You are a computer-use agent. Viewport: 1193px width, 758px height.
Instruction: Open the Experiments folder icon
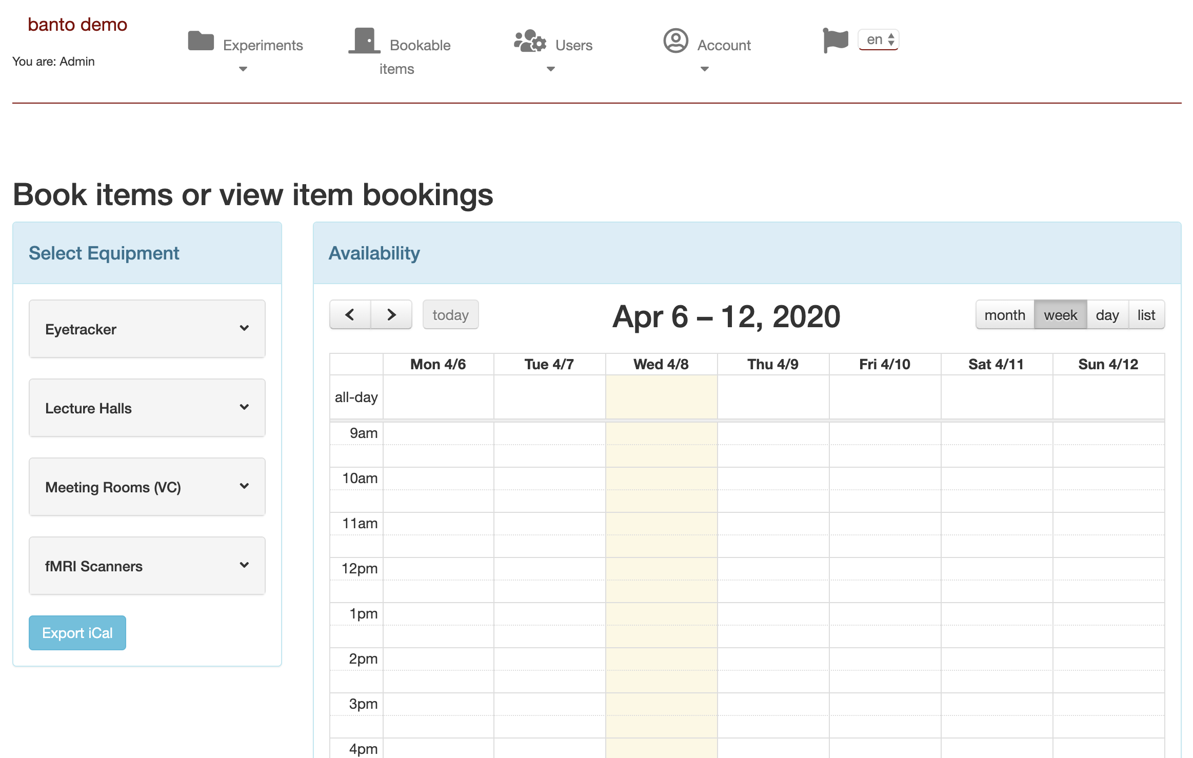coord(202,41)
